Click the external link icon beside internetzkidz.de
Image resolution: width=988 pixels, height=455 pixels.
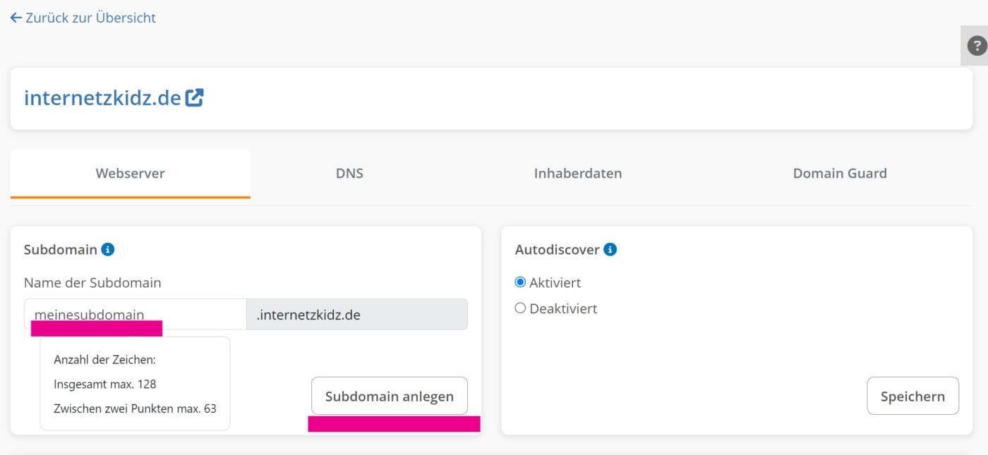tap(194, 97)
